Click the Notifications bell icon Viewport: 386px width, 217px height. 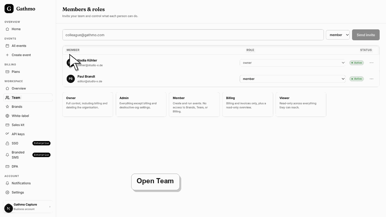click(8, 183)
